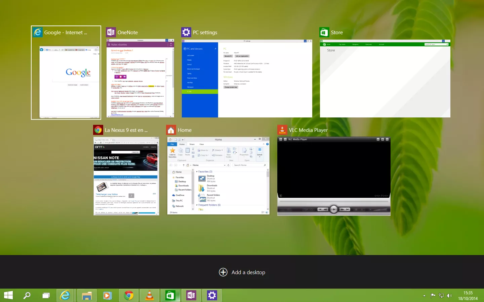484x302 pixels.
Task: Open the Action Center flag icon
Action: tap(433, 296)
